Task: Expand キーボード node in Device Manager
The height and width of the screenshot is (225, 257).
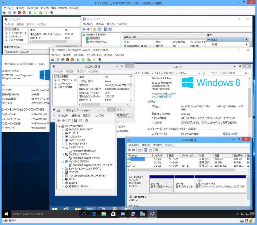Action: pyautogui.click(x=63, y=133)
